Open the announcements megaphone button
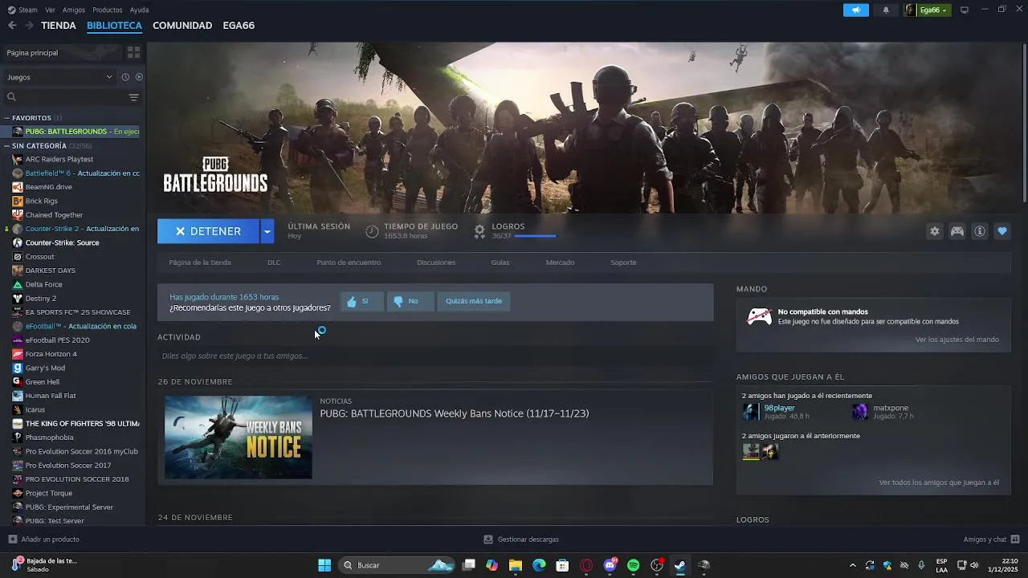This screenshot has height=578, width=1028. tap(856, 10)
